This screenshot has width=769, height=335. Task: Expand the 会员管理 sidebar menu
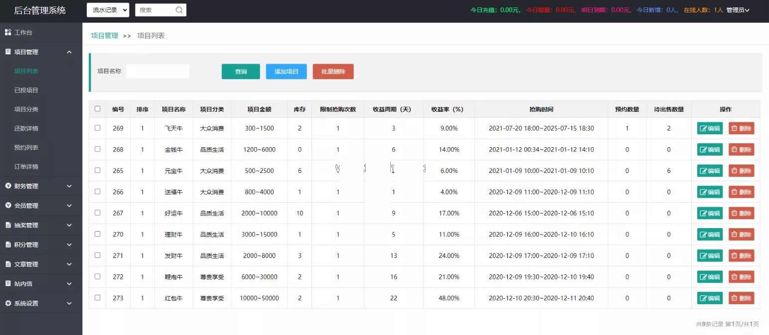point(41,205)
